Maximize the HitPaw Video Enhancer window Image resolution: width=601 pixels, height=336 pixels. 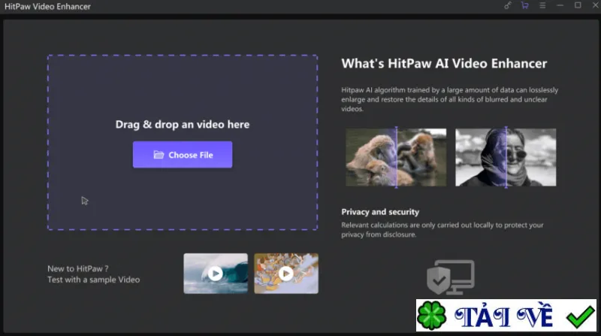[578, 5]
